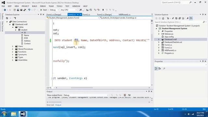Click Categorized view icon in Properties panel
Image resolution: width=208 pixels, height=117 pixels.
[x=156, y=69]
